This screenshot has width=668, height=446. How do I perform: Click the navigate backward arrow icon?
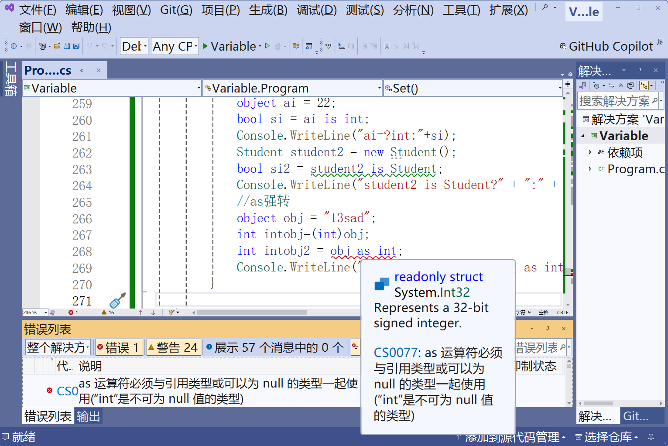(x=14, y=46)
